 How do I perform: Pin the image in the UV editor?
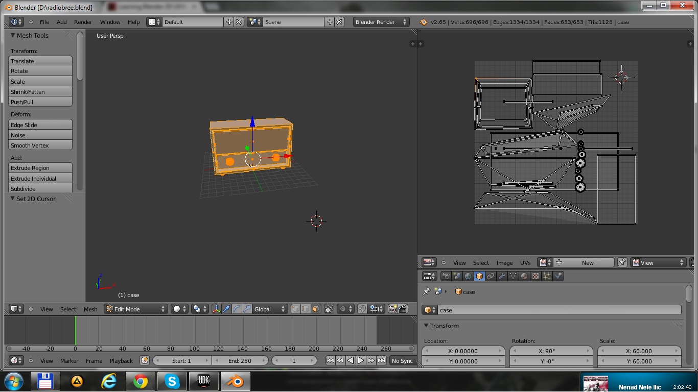622,262
